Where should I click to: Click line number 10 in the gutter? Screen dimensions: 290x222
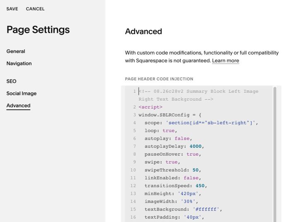click(133, 170)
